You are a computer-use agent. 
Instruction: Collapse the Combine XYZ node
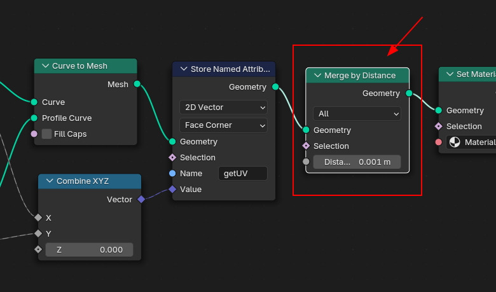click(50, 181)
